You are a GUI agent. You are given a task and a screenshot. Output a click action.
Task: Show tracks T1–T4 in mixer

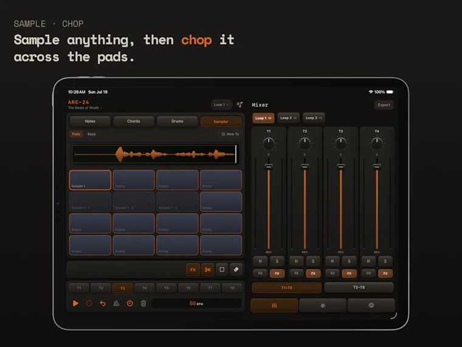[x=287, y=288]
